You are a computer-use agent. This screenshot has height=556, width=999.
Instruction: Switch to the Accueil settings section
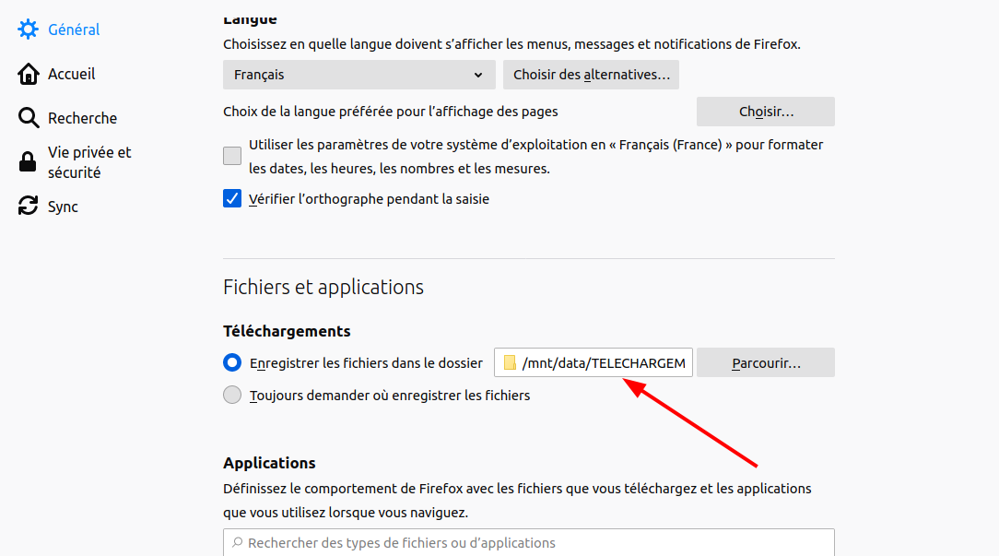[71, 74]
